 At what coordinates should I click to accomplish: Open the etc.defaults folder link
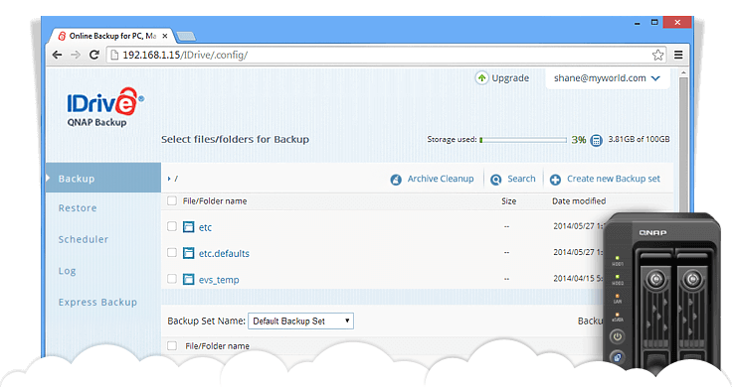coord(224,254)
